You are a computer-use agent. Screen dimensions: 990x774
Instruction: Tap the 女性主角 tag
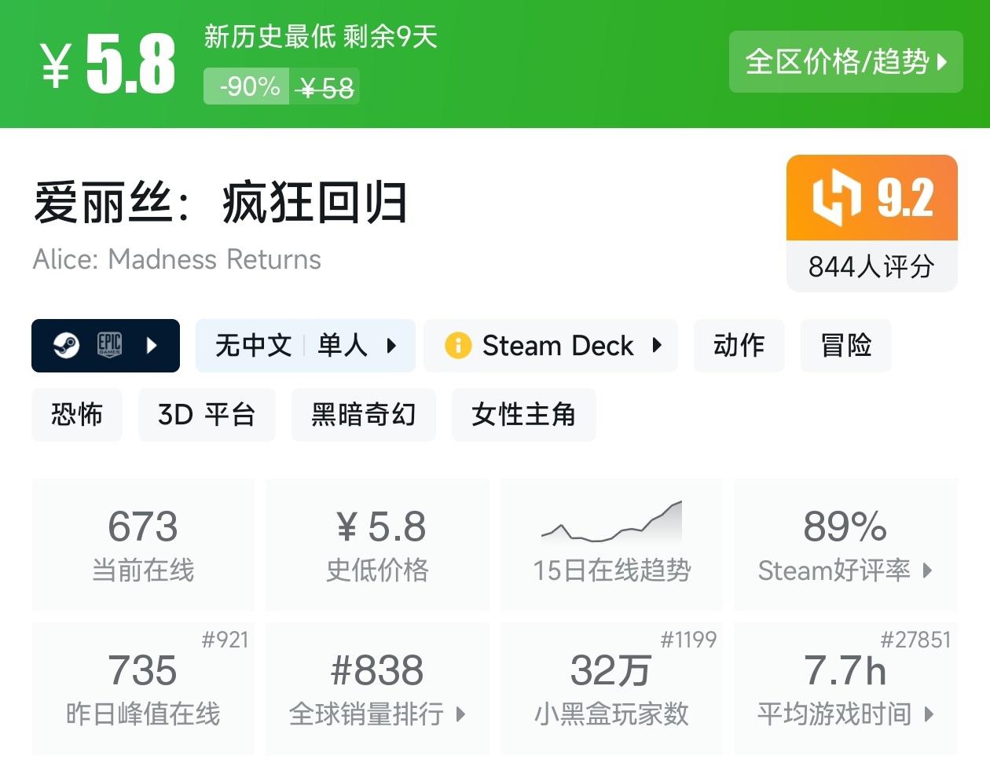(523, 414)
